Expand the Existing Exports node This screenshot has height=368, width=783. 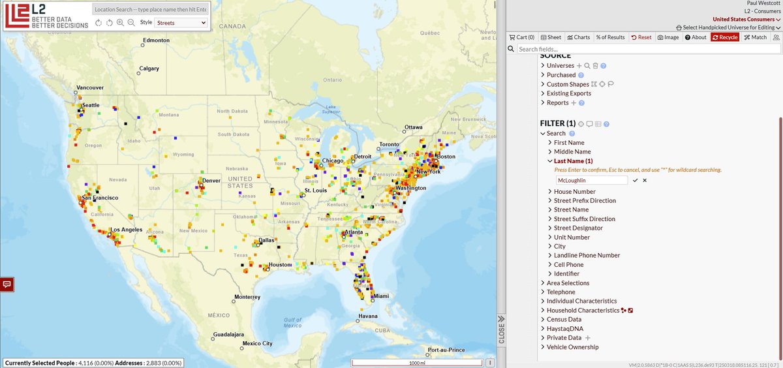click(x=543, y=93)
